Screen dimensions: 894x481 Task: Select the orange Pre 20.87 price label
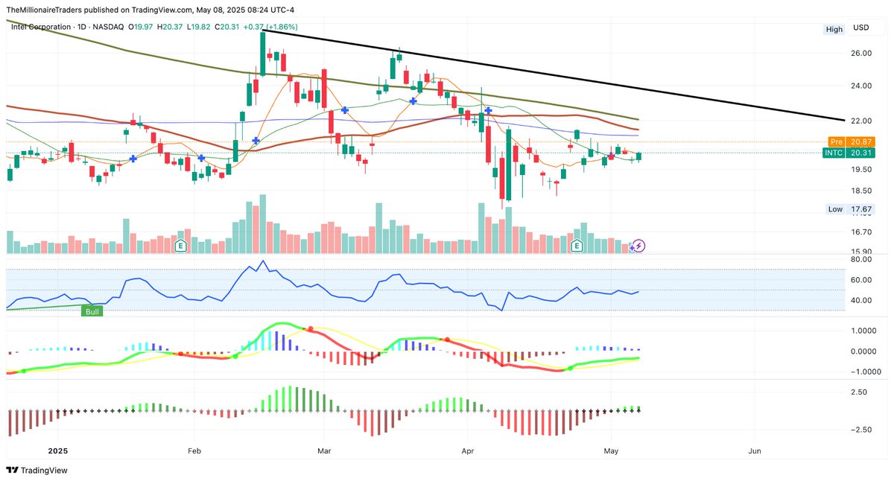pos(850,141)
